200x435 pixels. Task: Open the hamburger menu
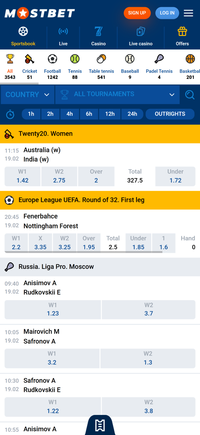click(x=188, y=13)
